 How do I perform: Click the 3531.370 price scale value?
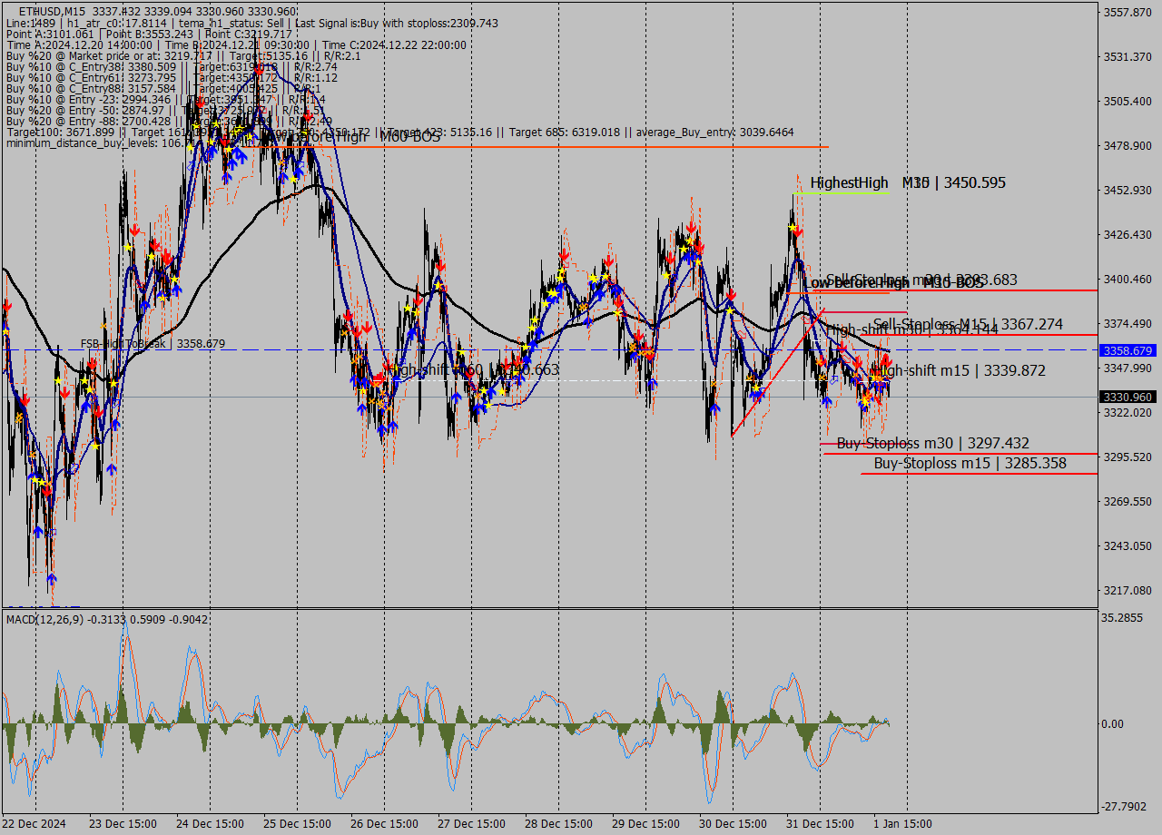coord(1127,56)
